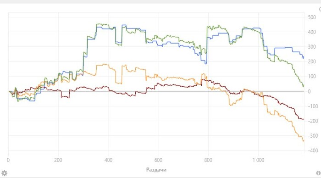
Task: Click the 400 label on the x-axis
Action: tap(108, 160)
